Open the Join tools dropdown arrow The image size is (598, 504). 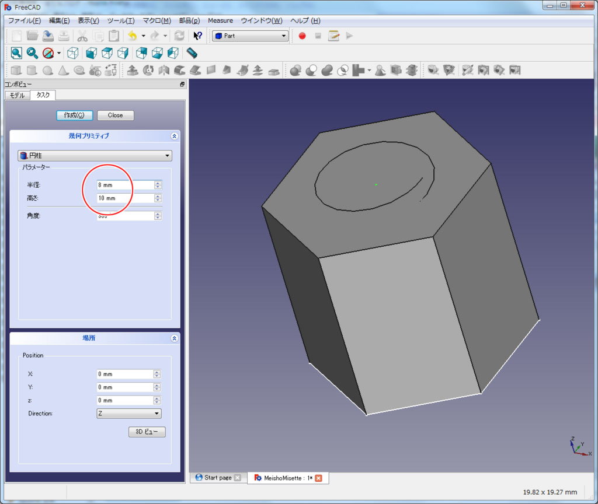point(369,70)
